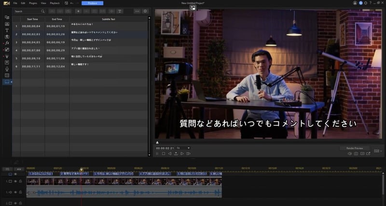Toggle visibility of the subtitle track
386x206 pixels.
[x=15, y=174]
